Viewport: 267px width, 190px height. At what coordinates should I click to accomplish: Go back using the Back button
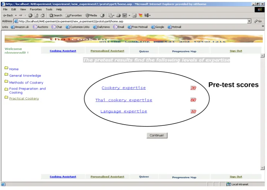pyautogui.click(x=8, y=15)
